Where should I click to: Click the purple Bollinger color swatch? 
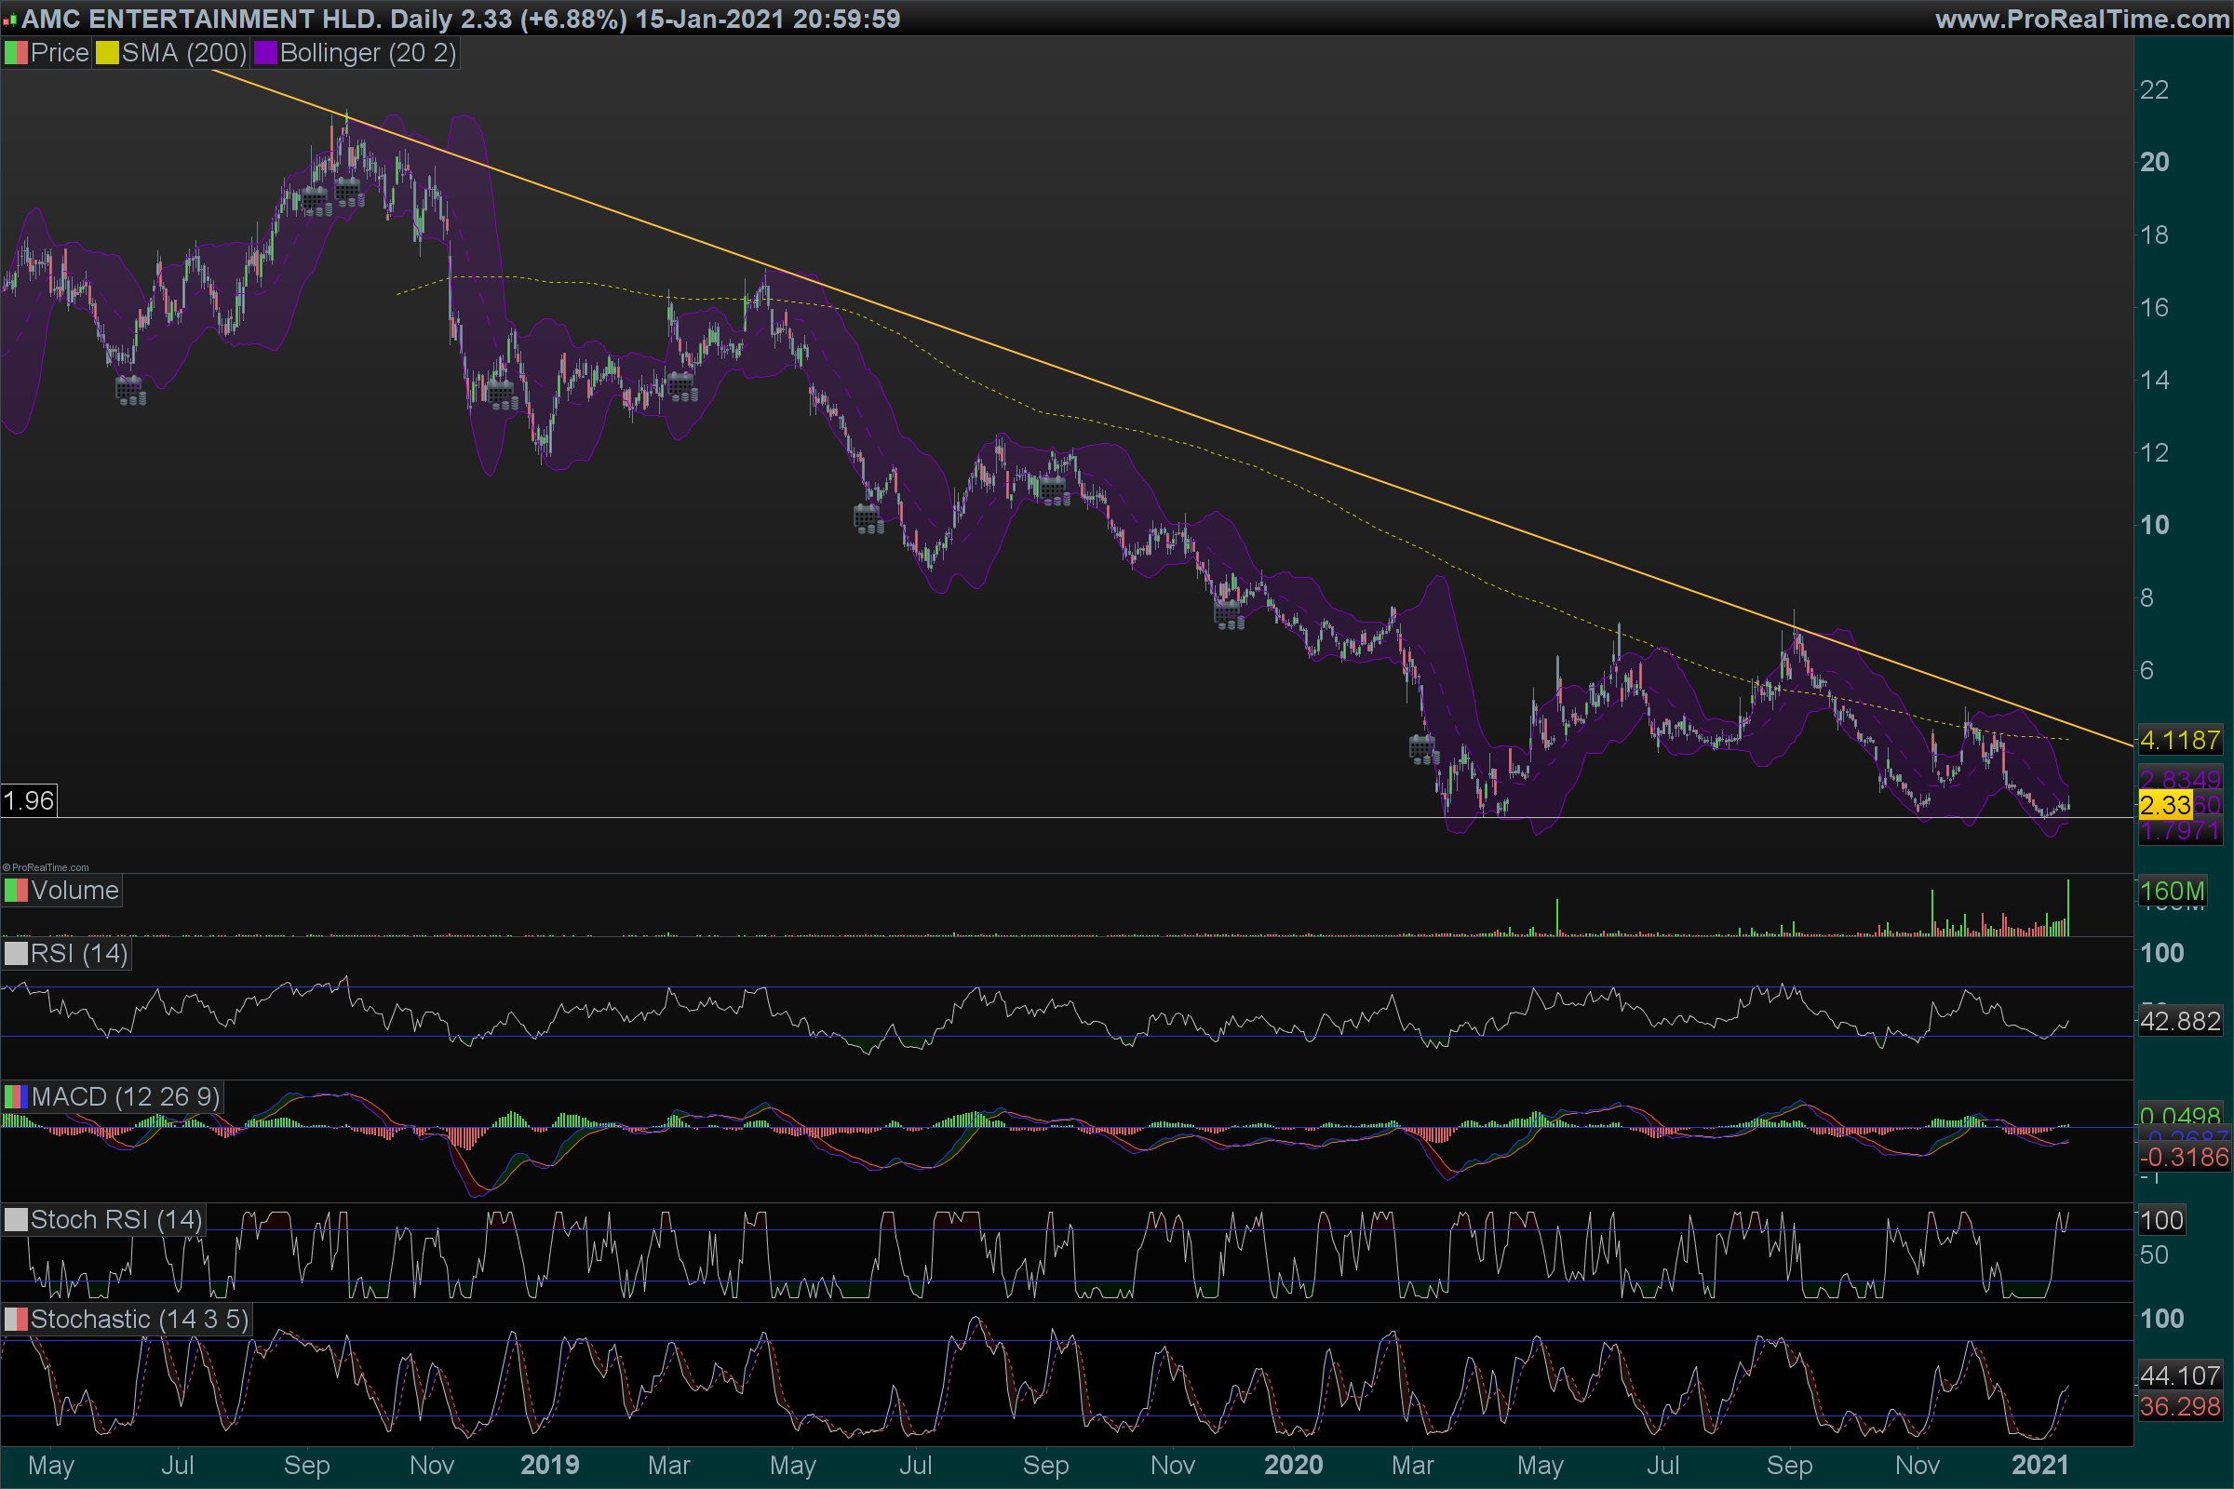pos(265,53)
